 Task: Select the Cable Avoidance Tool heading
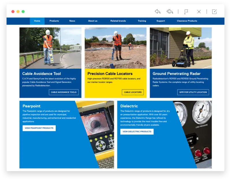42,74
